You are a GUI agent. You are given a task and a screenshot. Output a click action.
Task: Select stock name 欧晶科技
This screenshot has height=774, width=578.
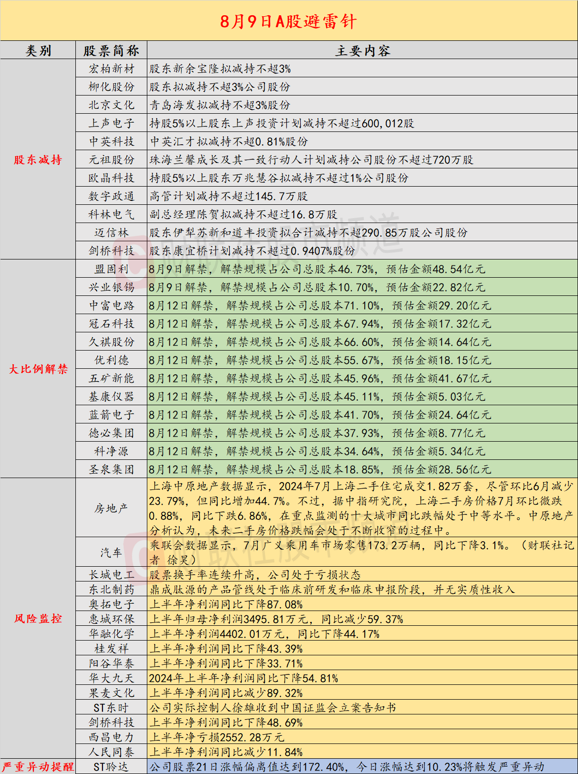111,178
